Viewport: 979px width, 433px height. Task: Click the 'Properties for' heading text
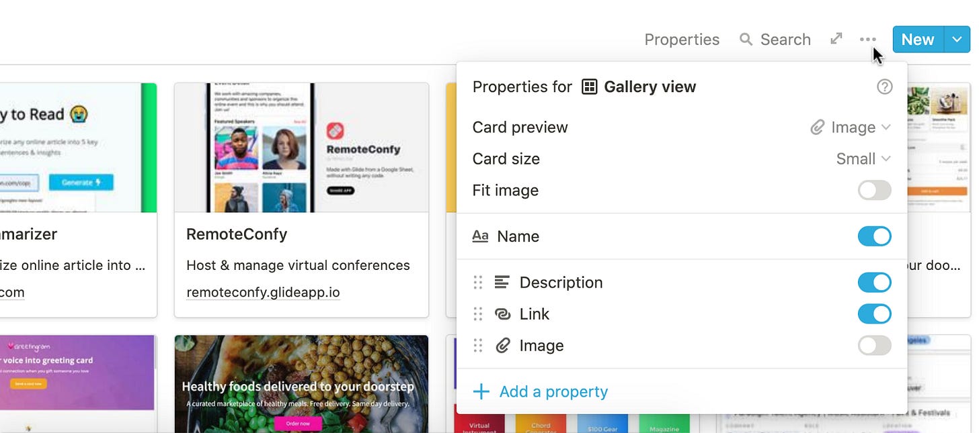[x=522, y=87]
